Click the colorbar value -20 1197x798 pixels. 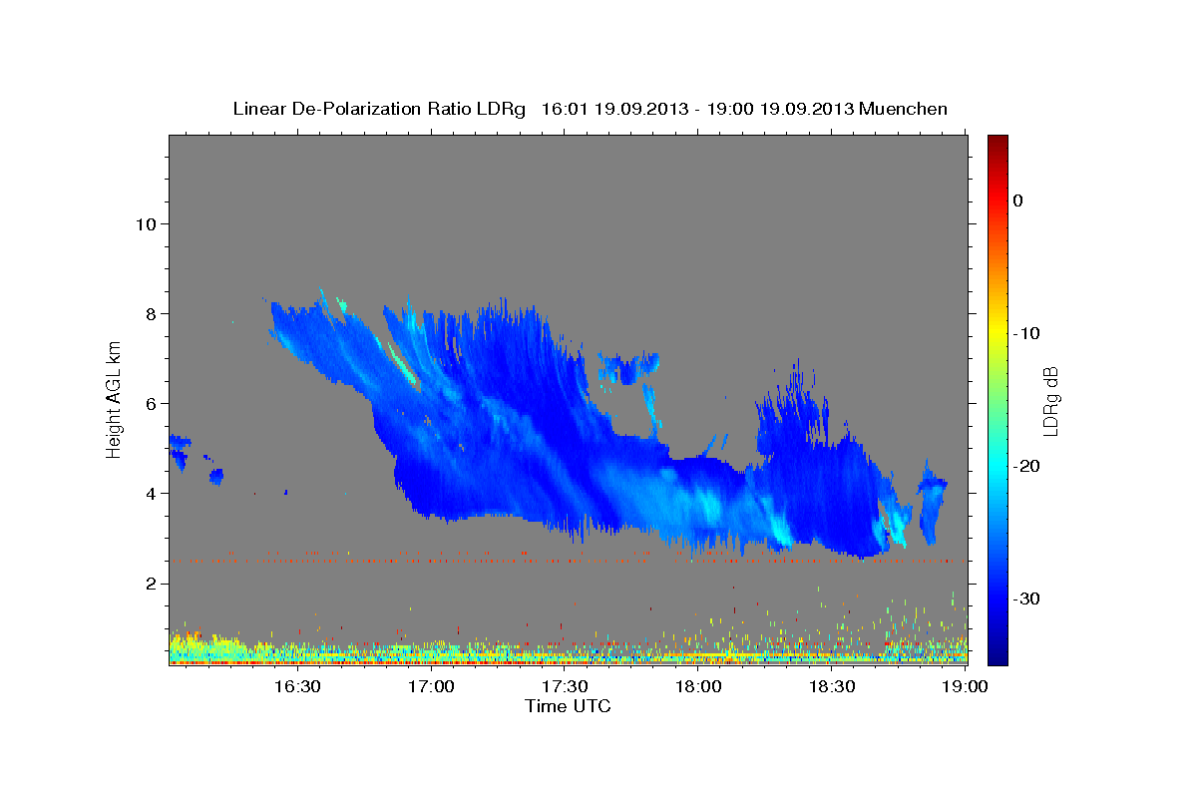tap(1026, 466)
